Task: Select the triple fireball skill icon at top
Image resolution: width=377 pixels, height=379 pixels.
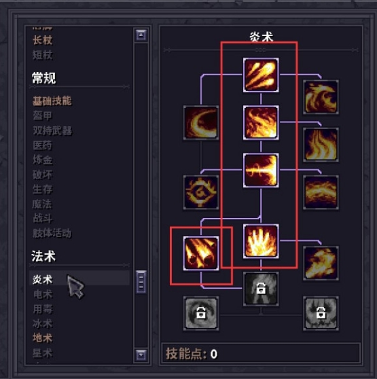Action: 261,75
